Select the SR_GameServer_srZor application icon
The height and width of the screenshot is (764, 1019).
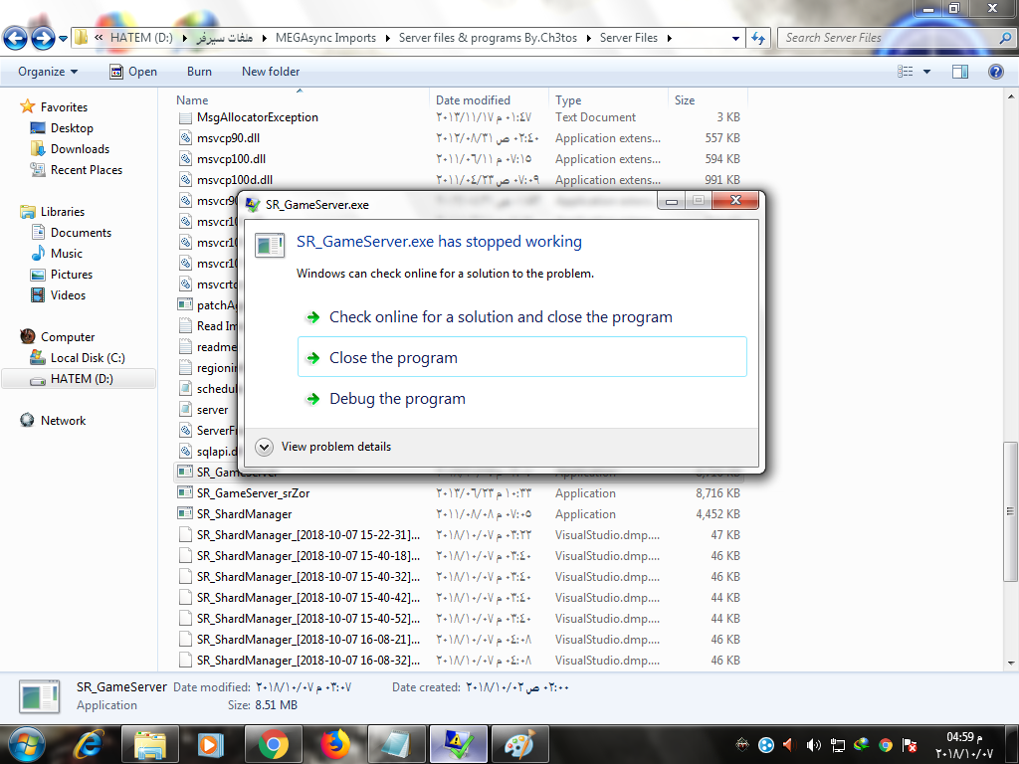(185, 492)
